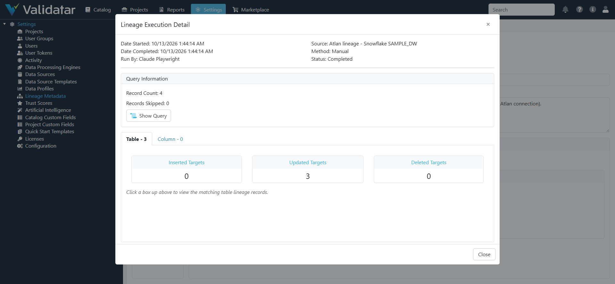Click the 'Records Skipped: 0' text
The image size is (615, 284).
point(148,103)
